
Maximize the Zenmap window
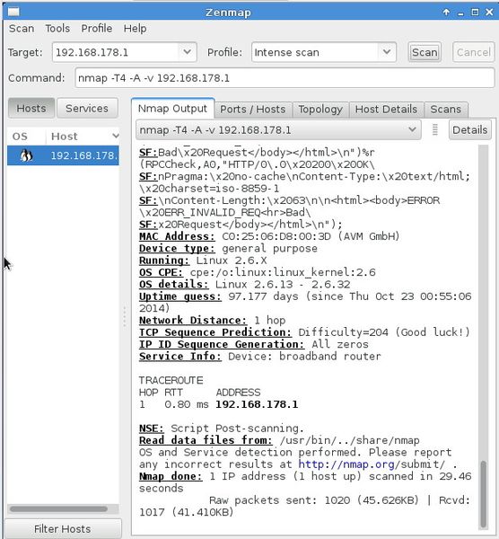tap(475, 13)
